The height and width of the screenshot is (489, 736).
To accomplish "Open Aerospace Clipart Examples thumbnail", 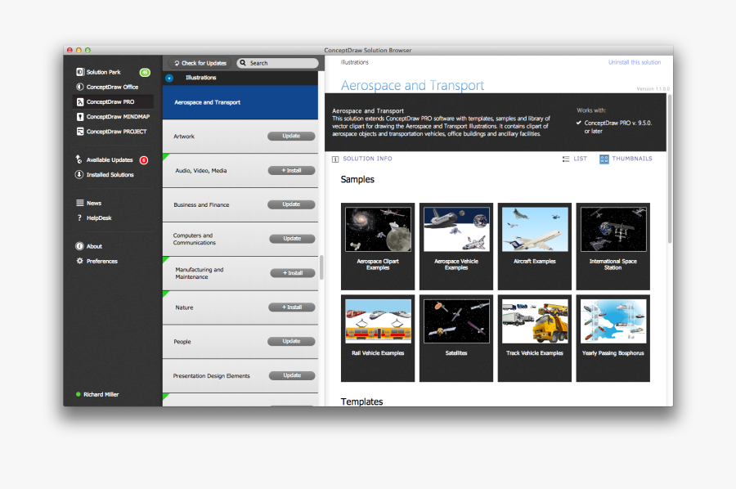I will point(378,246).
